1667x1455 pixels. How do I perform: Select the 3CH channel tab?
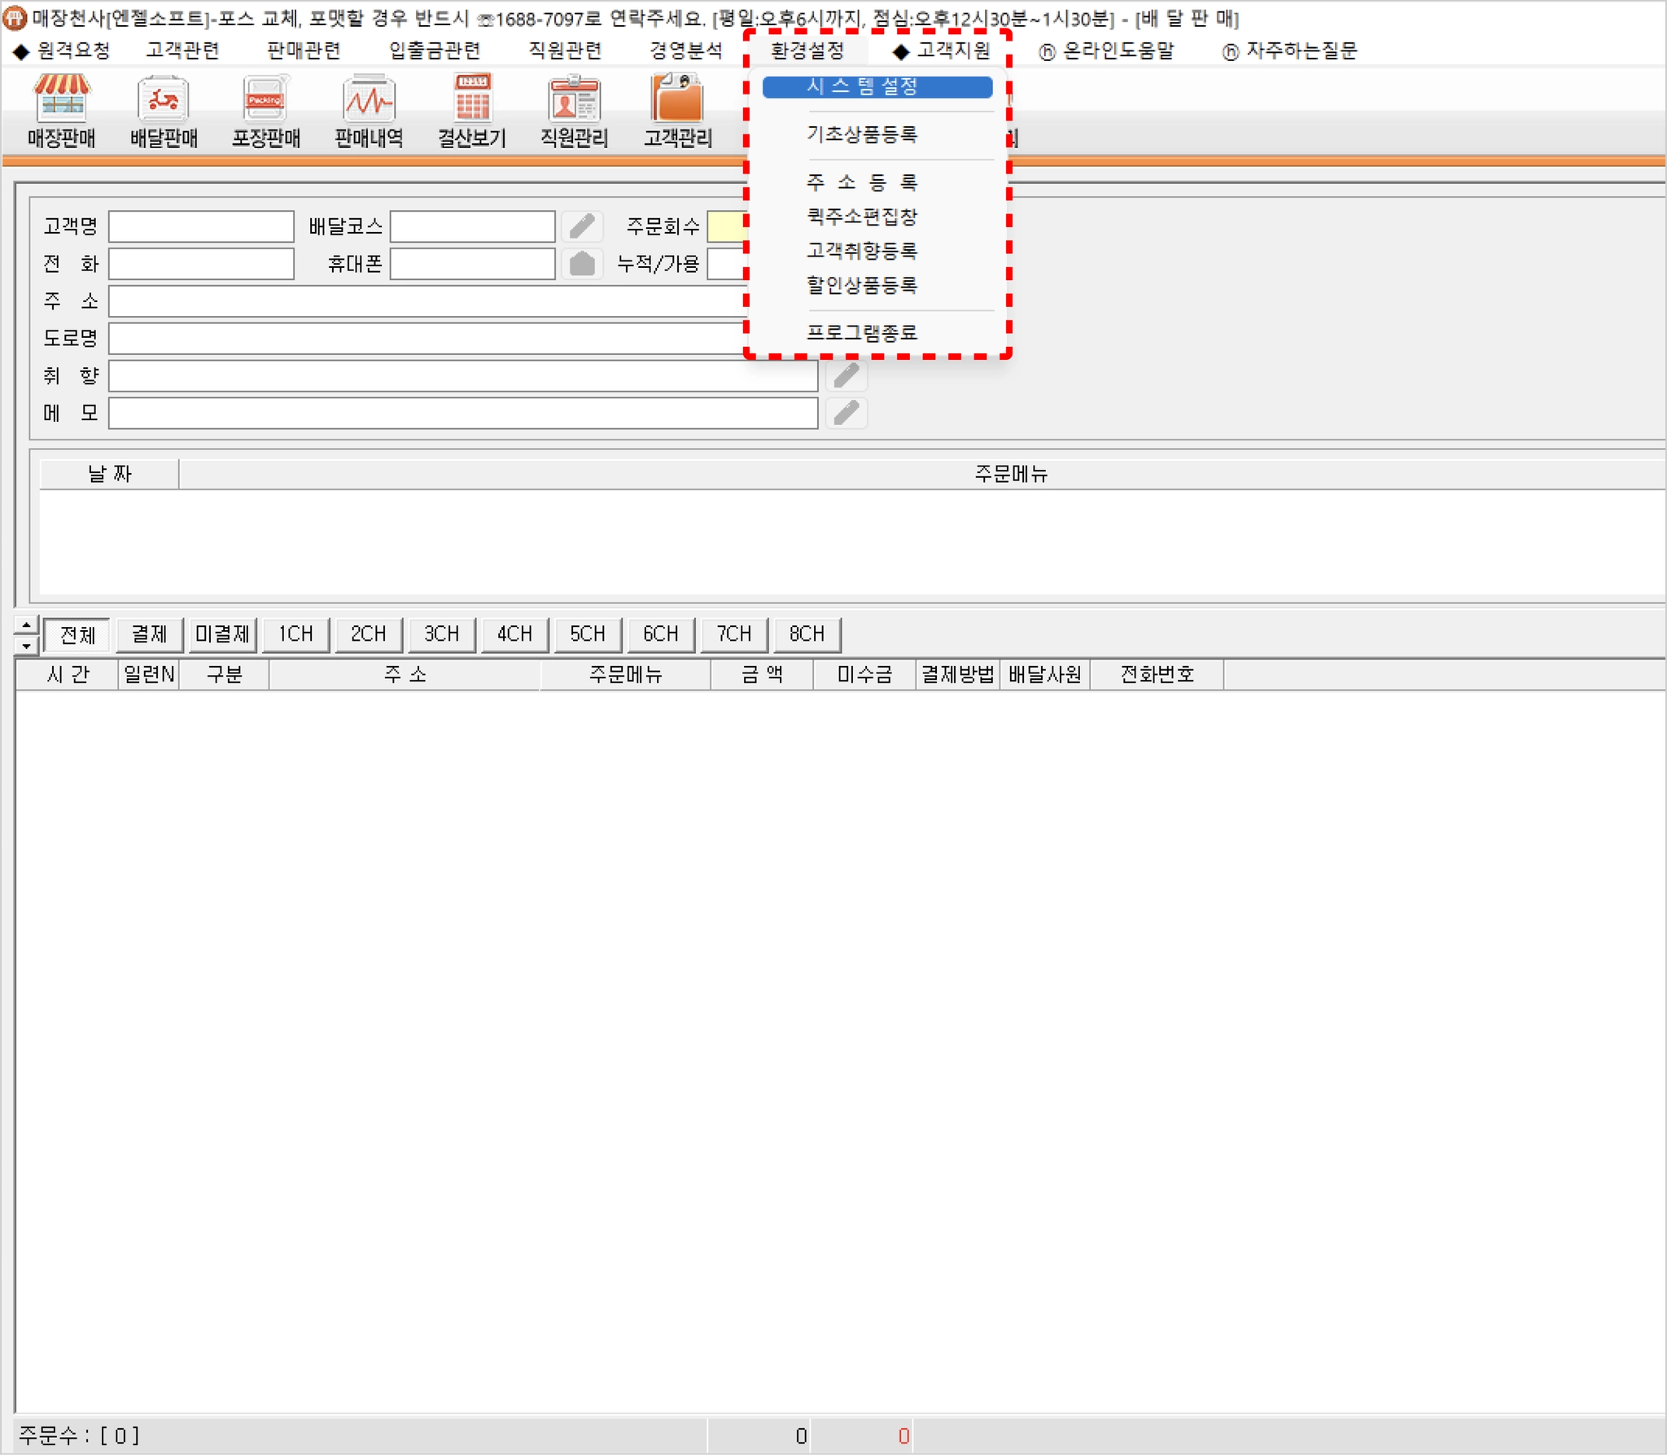(441, 634)
